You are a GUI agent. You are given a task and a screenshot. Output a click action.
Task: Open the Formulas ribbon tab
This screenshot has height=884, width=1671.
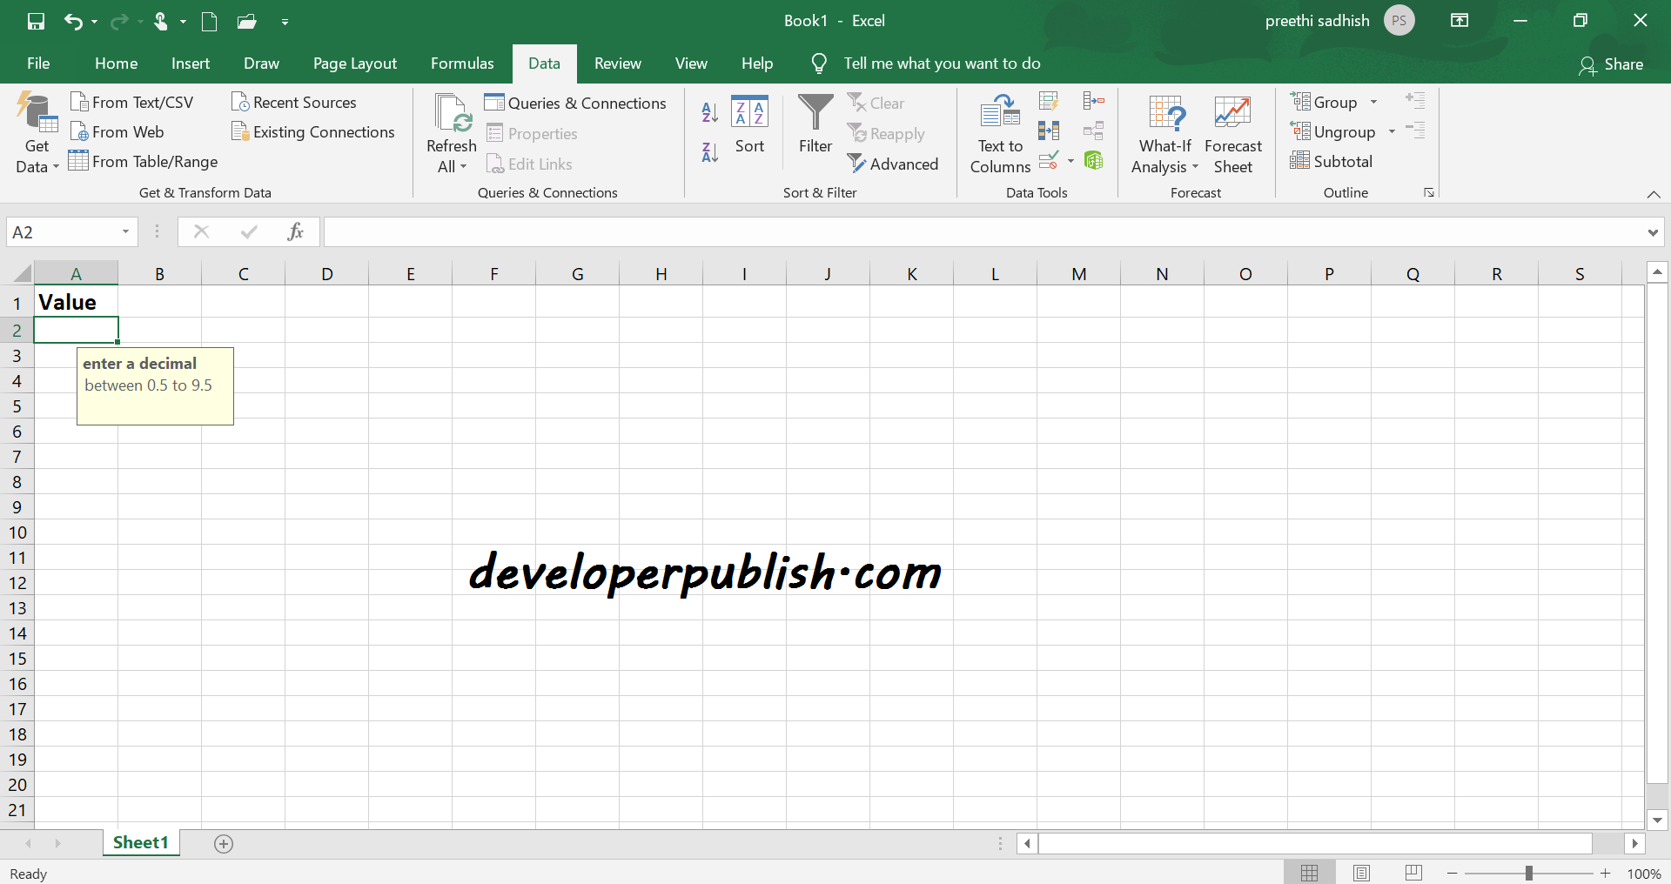(462, 64)
